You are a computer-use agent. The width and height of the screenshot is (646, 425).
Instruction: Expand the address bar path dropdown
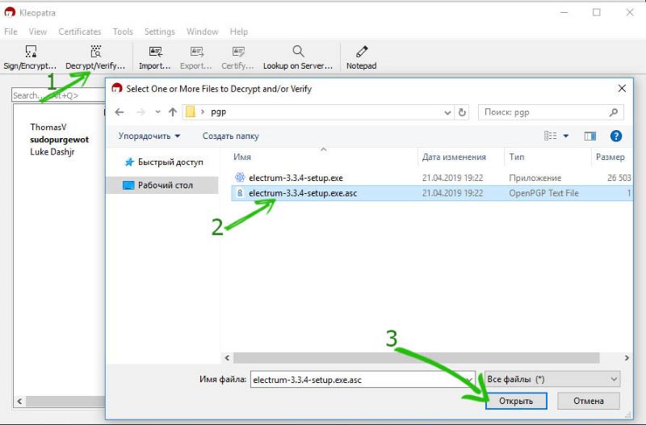point(447,112)
